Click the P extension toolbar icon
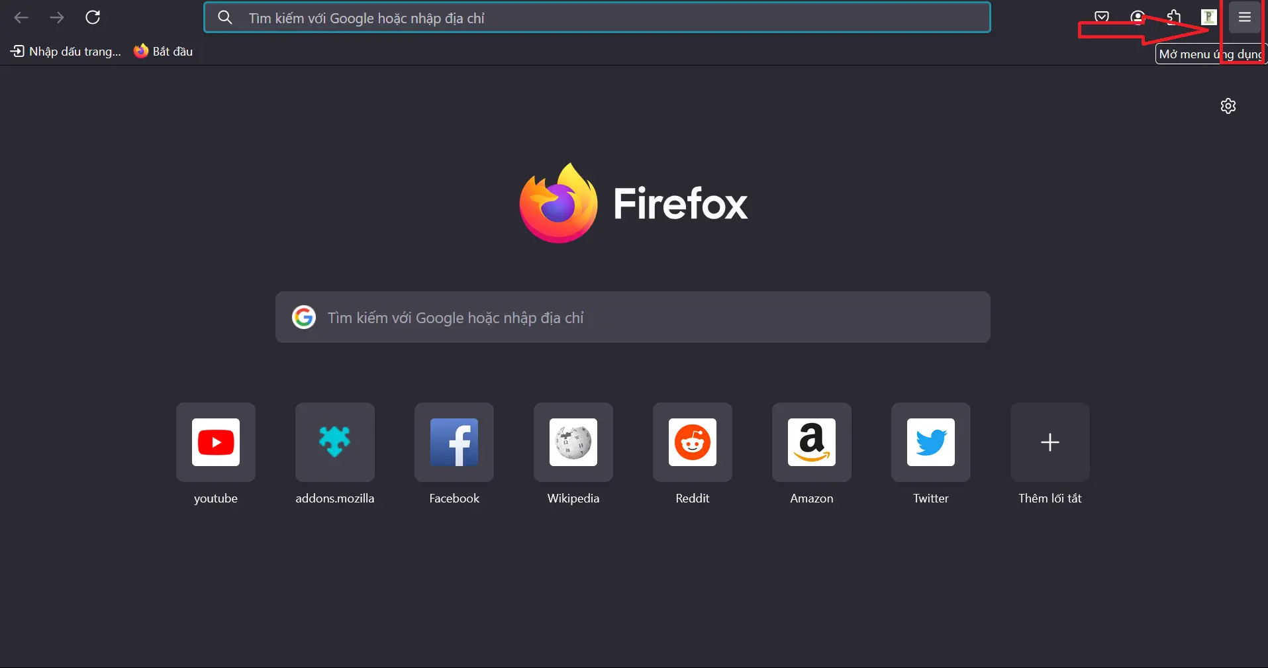Viewport: 1268px width, 668px height. 1209,17
